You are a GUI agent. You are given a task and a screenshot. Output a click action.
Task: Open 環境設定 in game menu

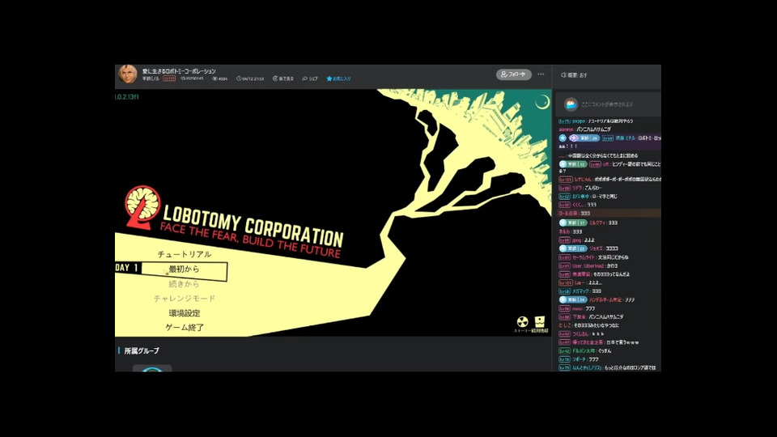click(x=185, y=313)
